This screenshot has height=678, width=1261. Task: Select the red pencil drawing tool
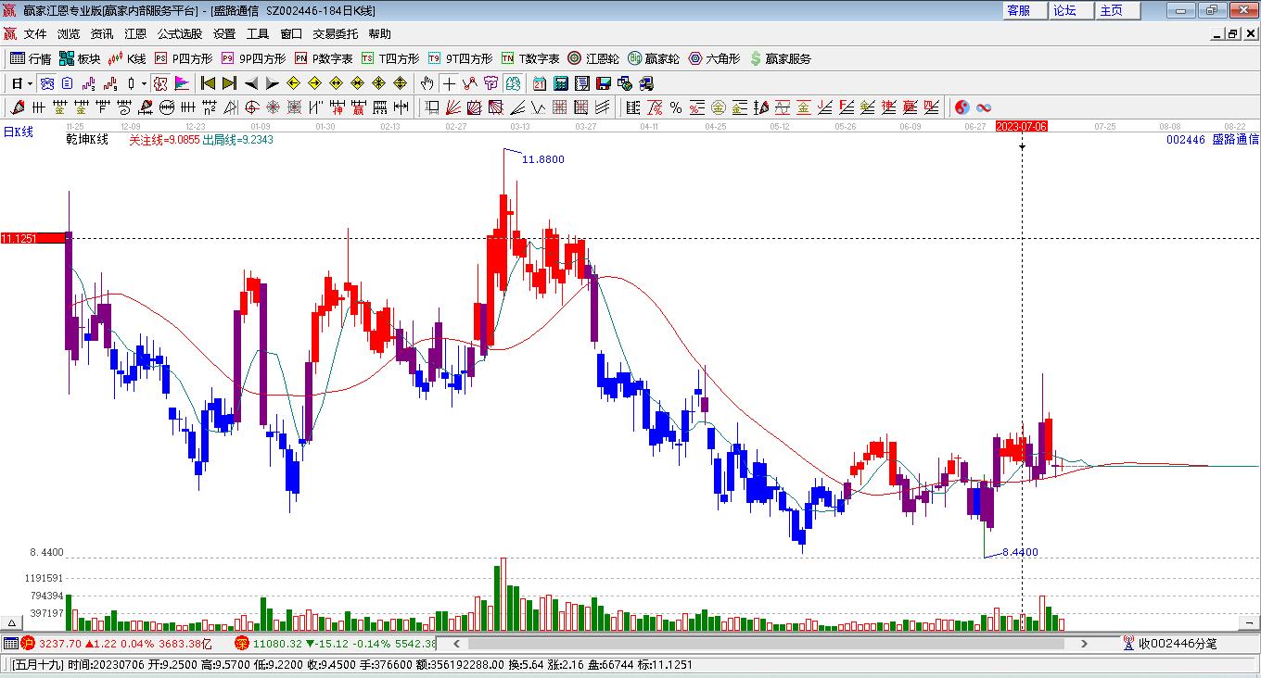click(x=17, y=107)
